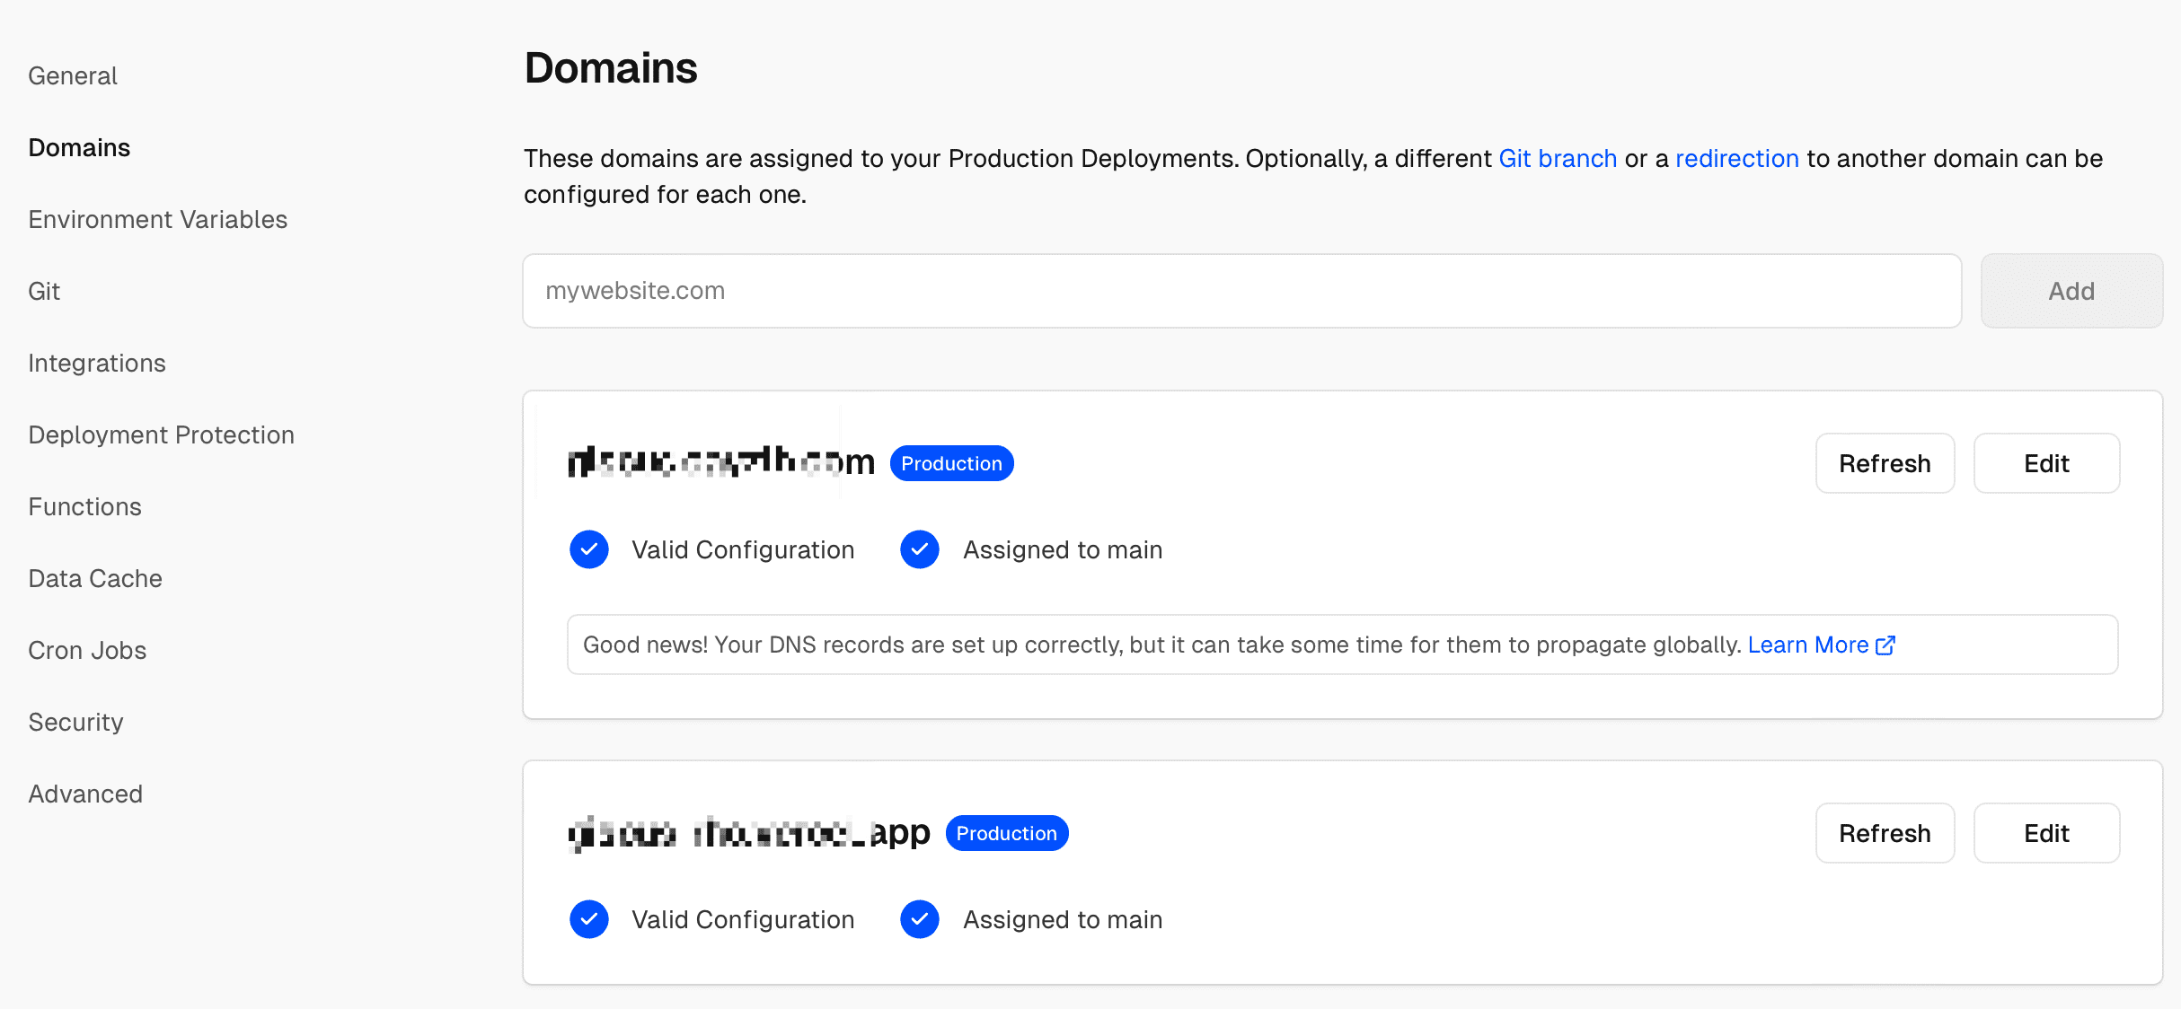
Task: Open Environment Variables settings
Action: [158, 219]
